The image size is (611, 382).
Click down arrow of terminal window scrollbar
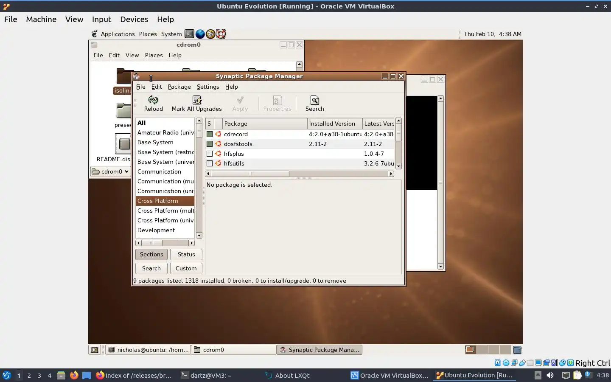pos(440,267)
